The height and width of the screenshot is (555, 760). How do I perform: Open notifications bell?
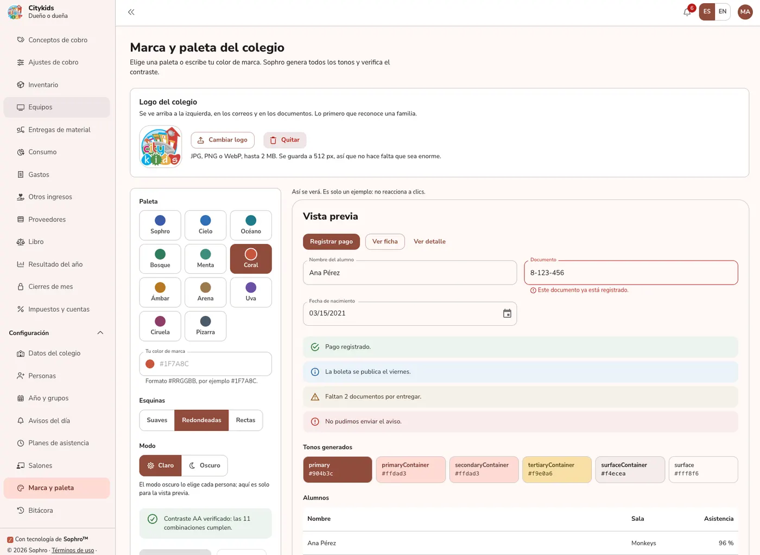tap(687, 12)
